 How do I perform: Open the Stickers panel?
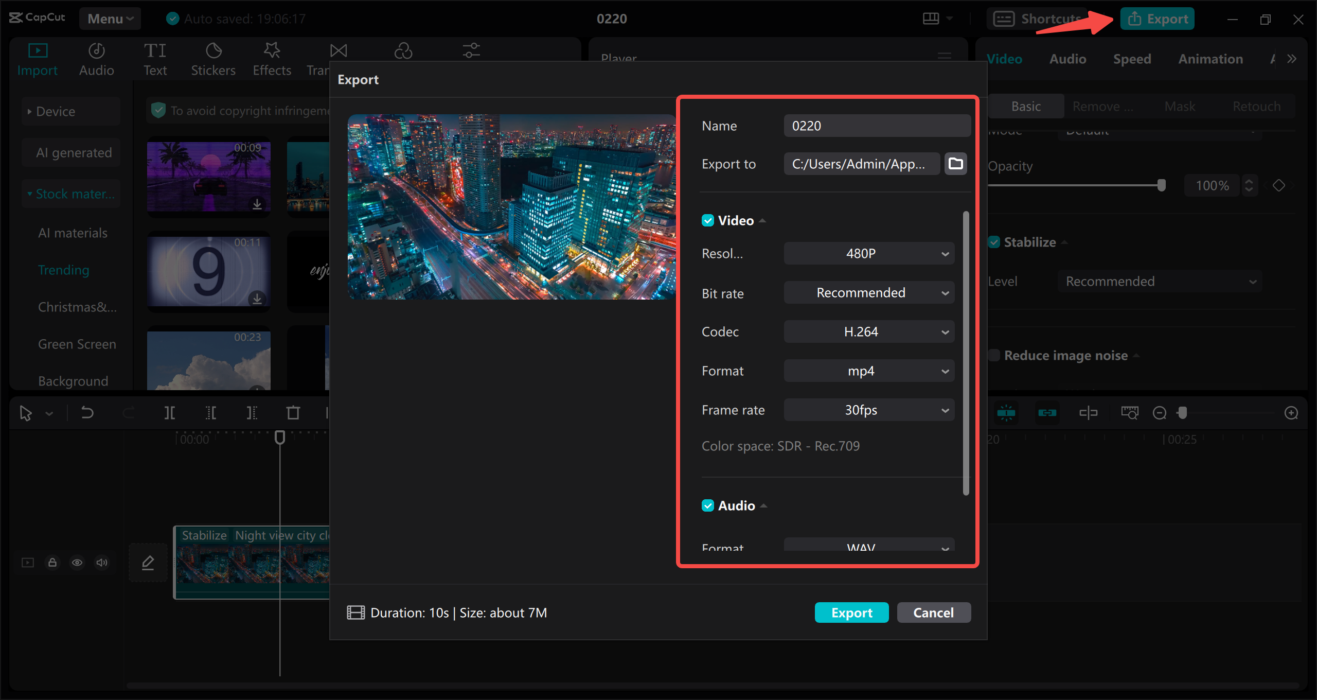coord(213,59)
